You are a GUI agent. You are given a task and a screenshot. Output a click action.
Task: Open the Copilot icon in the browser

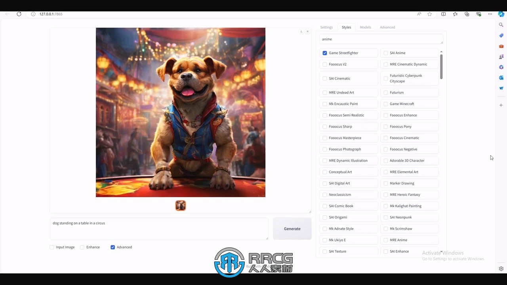501,14
